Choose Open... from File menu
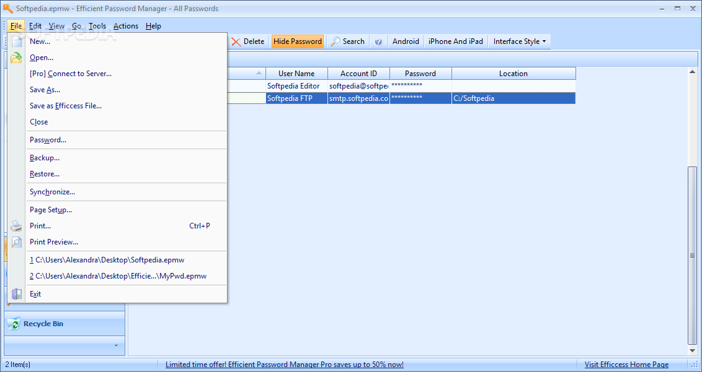Screen dimensions: 702x372 tap(126, 58)
